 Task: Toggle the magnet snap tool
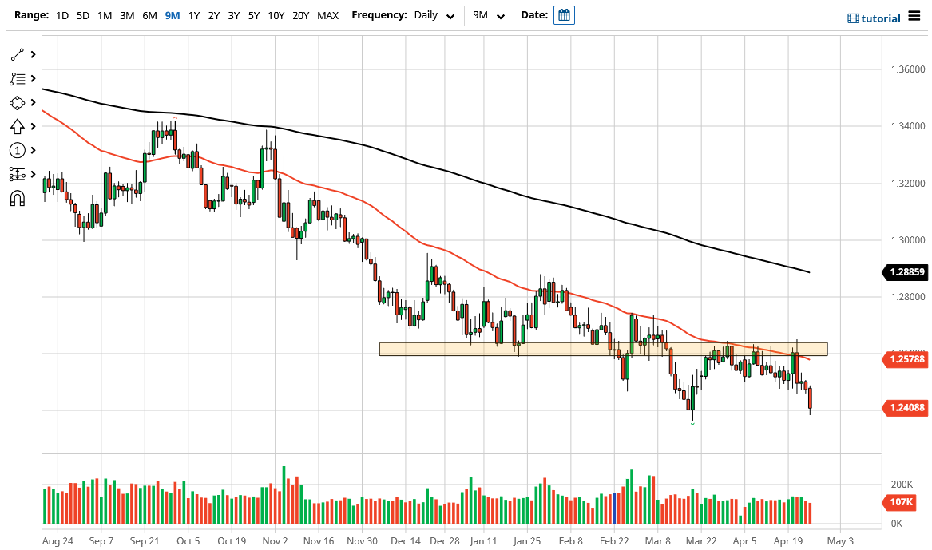click(x=17, y=197)
